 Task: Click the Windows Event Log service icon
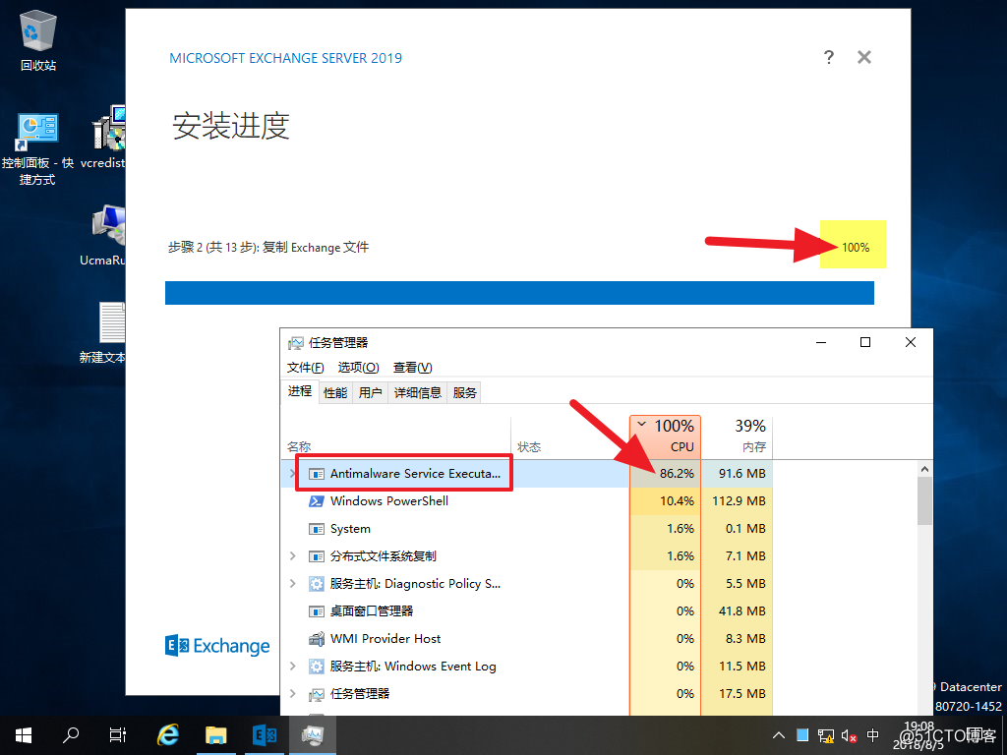[316, 667]
